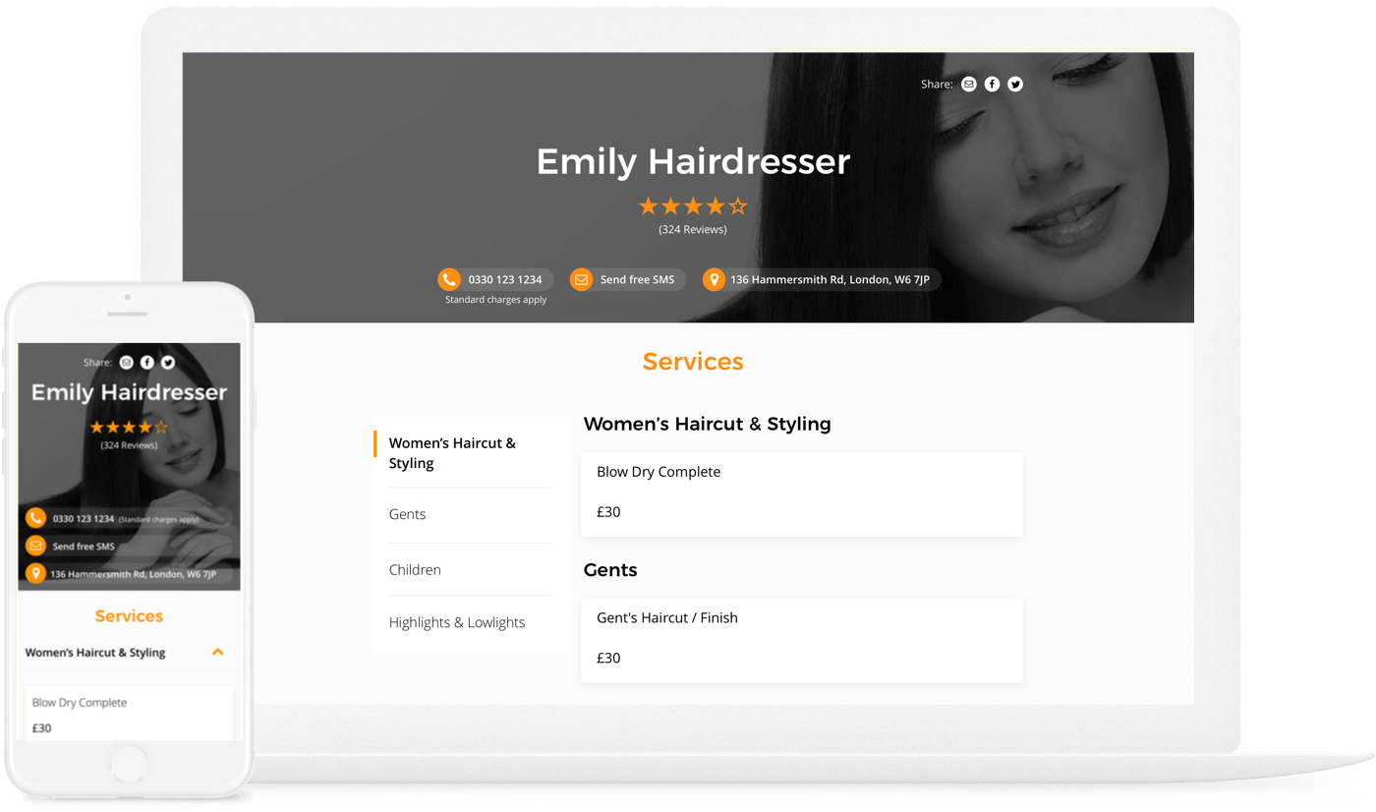The width and height of the screenshot is (1376, 812).
Task: Tap Blow Dry Complete card on phone
Action: click(129, 714)
